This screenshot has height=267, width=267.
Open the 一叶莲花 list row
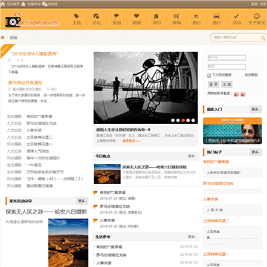click(34, 165)
